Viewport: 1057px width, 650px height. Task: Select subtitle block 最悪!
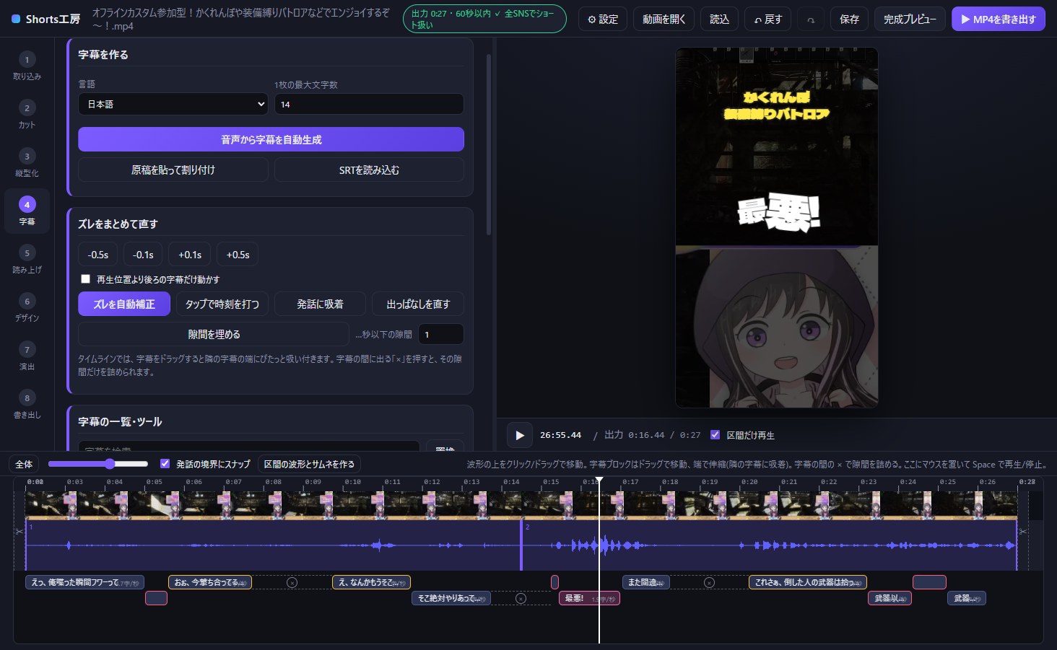[x=589, y=598]
